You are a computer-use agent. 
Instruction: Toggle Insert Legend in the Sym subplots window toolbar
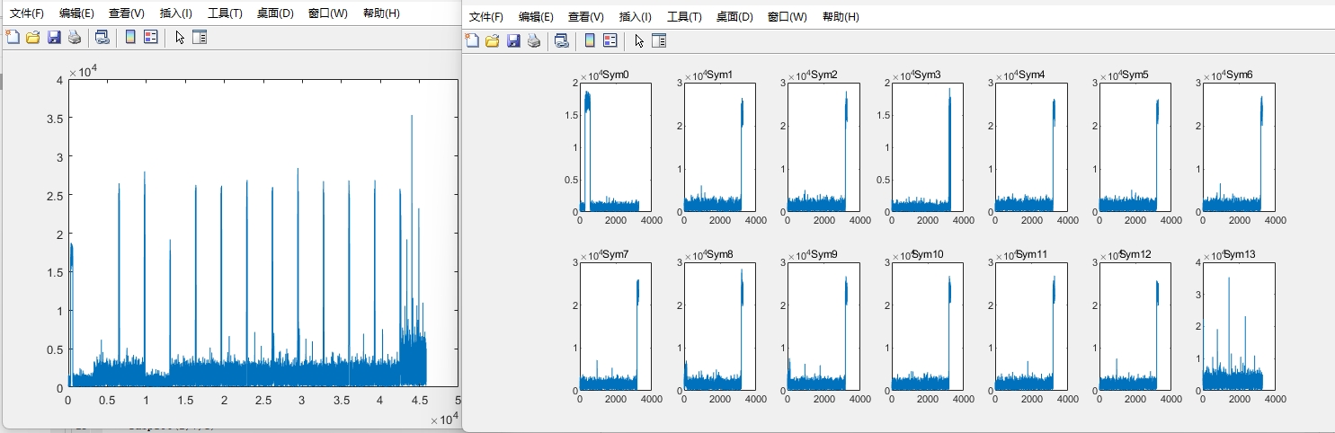pyautogui.click(x=610, y=40)
